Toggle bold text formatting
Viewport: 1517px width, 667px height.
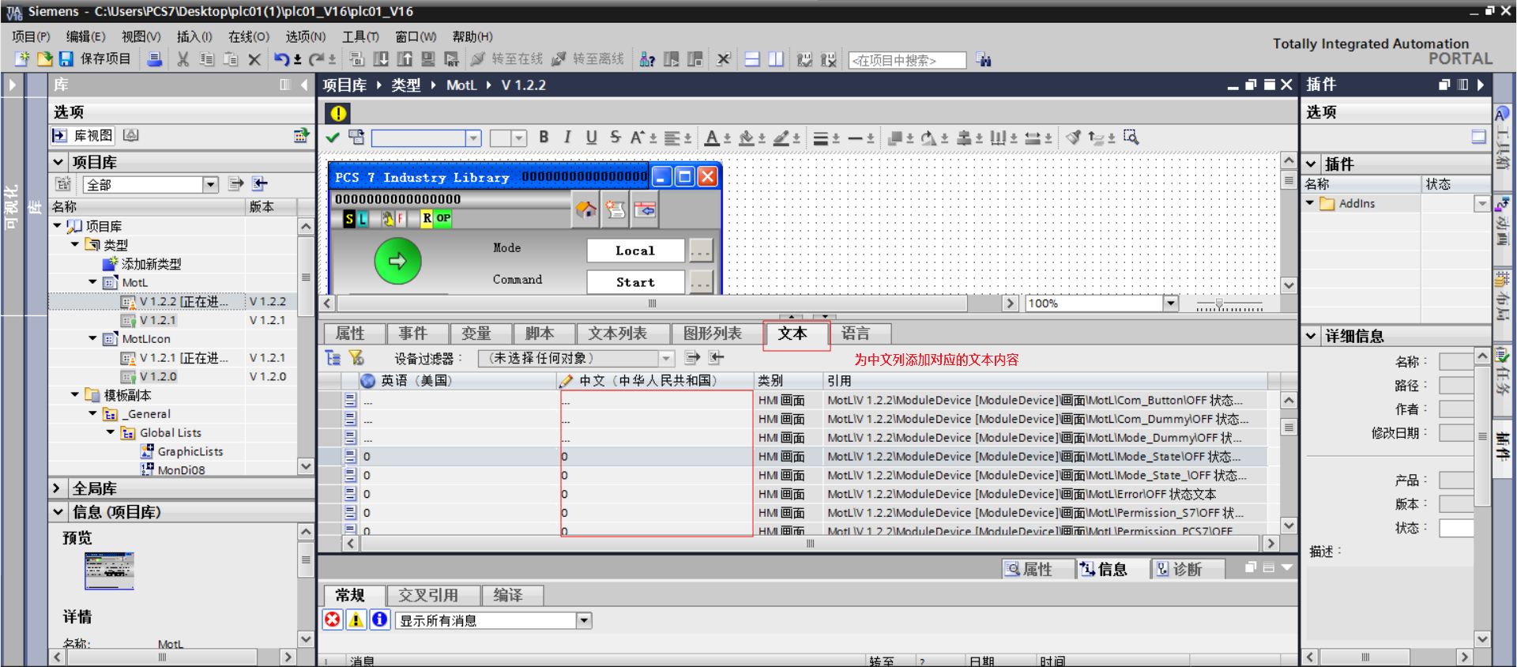tap(544, 138)
